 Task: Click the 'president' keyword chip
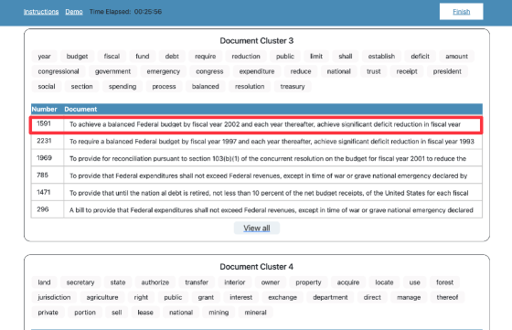pos(447,71)
